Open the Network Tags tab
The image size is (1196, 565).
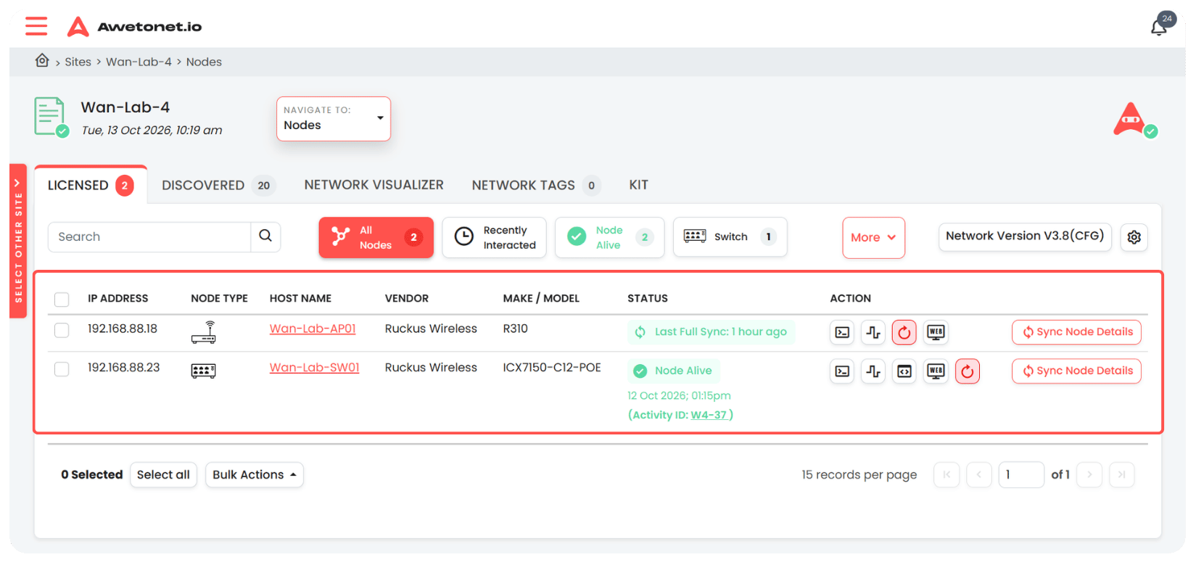pyautogui.click(x=536, y=185)
